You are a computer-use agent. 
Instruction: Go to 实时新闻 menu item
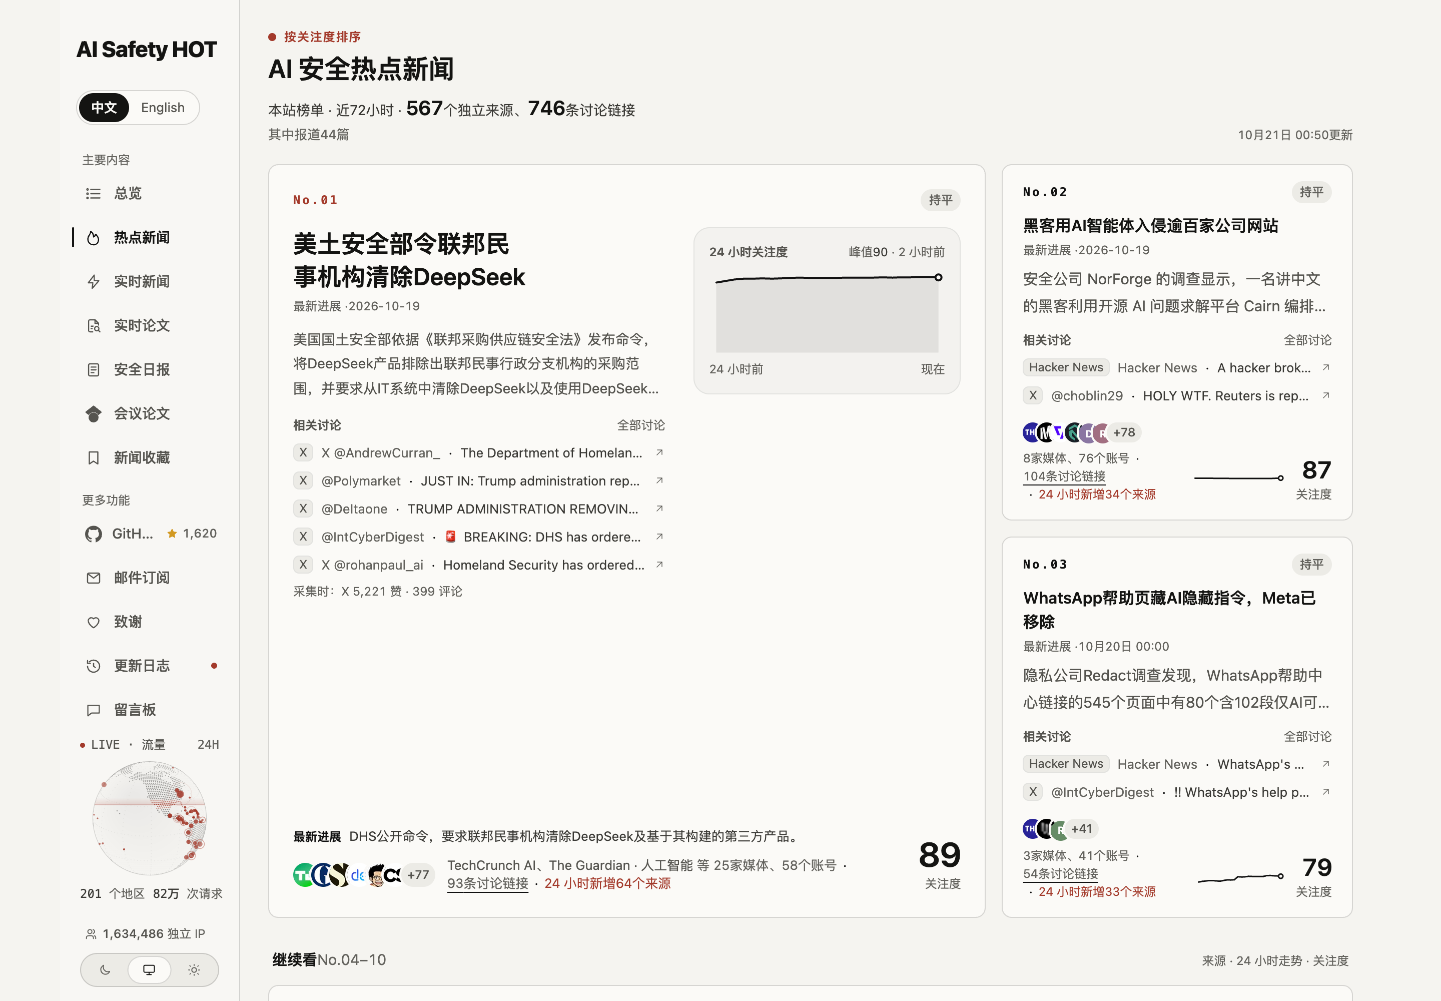(x=150, y=282)
